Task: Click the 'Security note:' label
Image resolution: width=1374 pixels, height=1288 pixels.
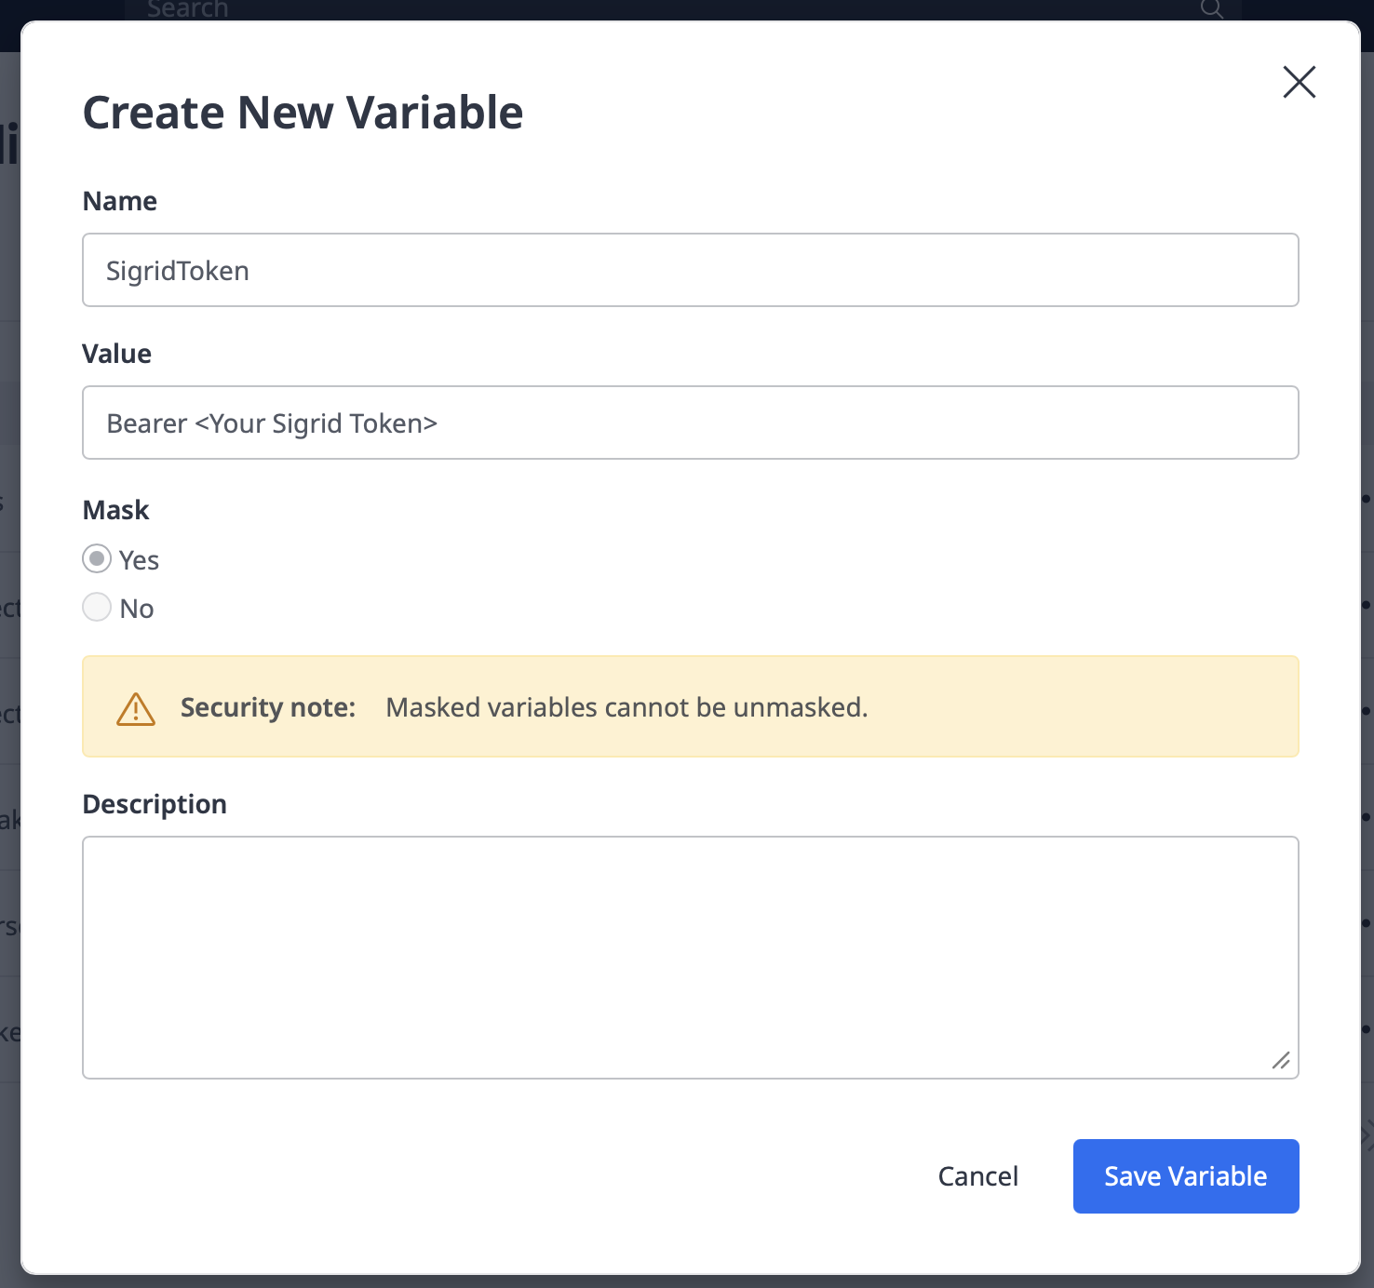Action: coord(268,707)
